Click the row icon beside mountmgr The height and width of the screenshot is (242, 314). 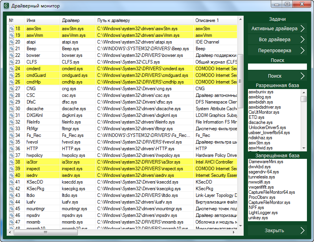point(11,209)
